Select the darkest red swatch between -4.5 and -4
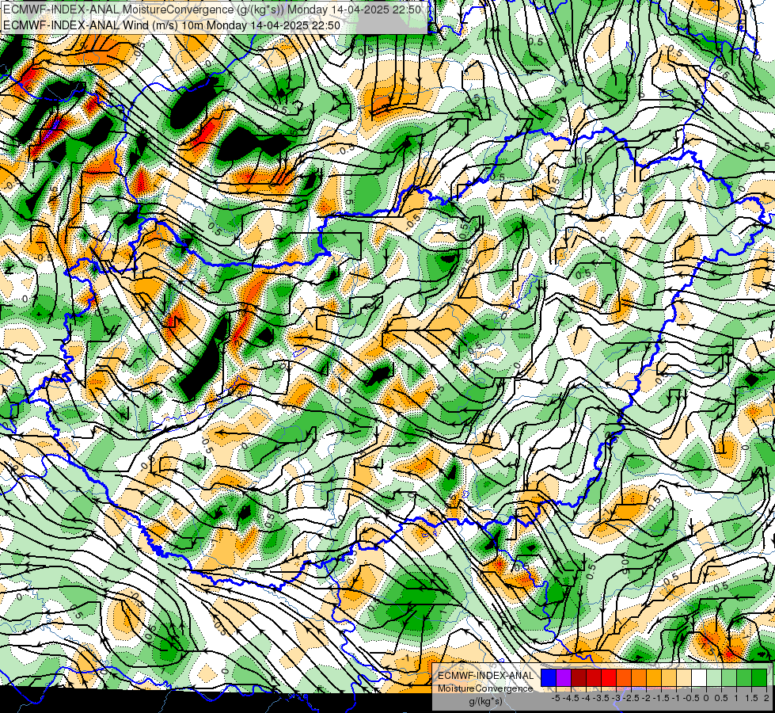 coord(579,677)
